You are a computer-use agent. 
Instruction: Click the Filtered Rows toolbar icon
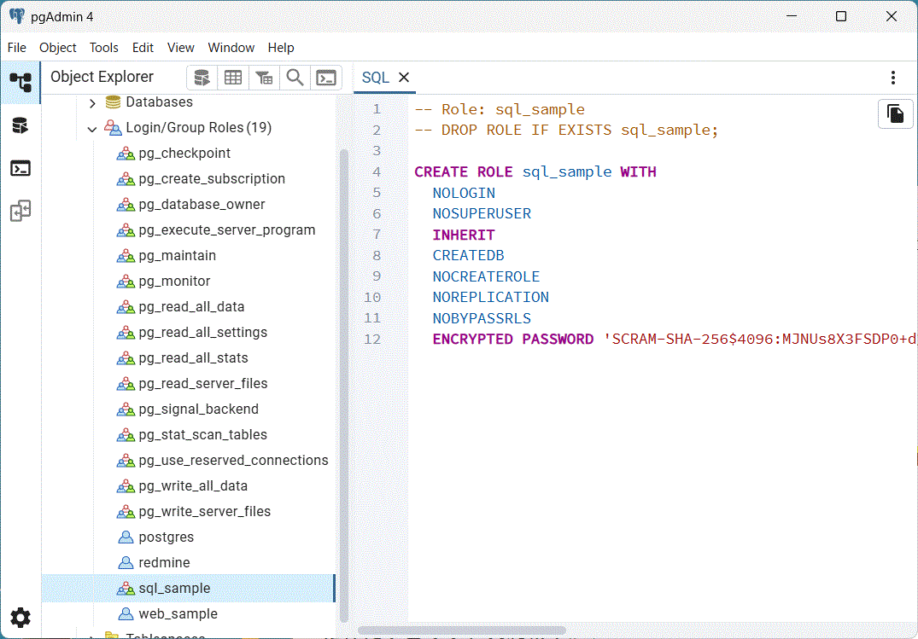coord(264,78)
